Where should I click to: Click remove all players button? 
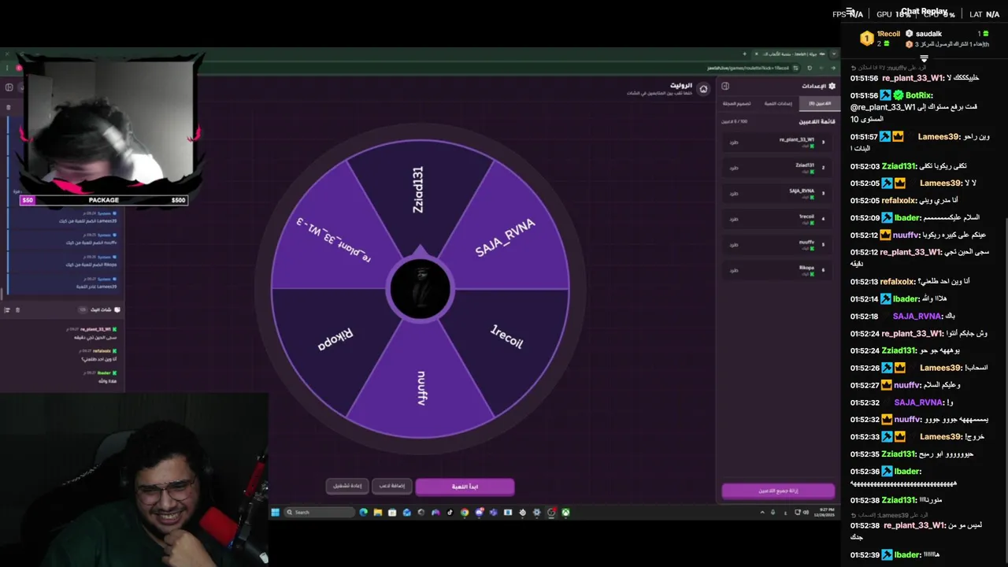[778, 491]
